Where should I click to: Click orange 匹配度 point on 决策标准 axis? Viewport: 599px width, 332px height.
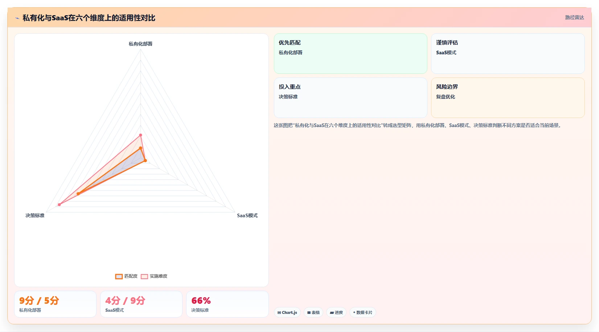(x=78, y=194)
